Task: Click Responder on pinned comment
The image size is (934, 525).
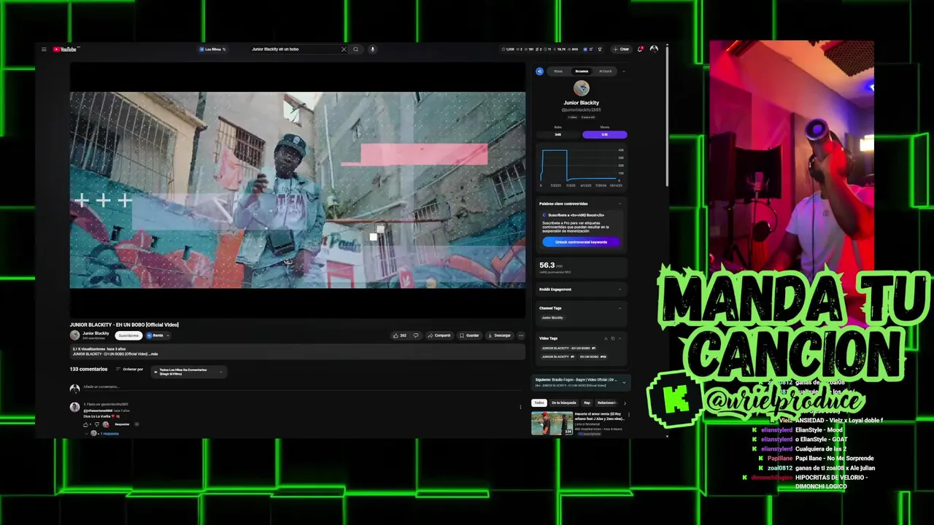Action: click(x=122, y=424)
